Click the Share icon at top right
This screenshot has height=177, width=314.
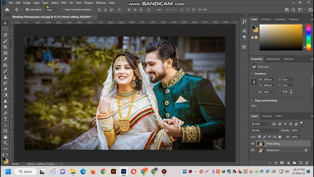(311, 10)
